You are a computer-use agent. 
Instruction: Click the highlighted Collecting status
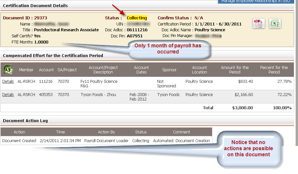coord(137,18)
